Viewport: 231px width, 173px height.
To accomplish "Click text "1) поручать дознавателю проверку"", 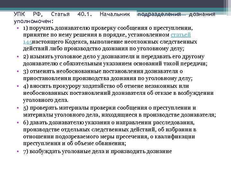I will pyautogui.click(x=70, y=28).
